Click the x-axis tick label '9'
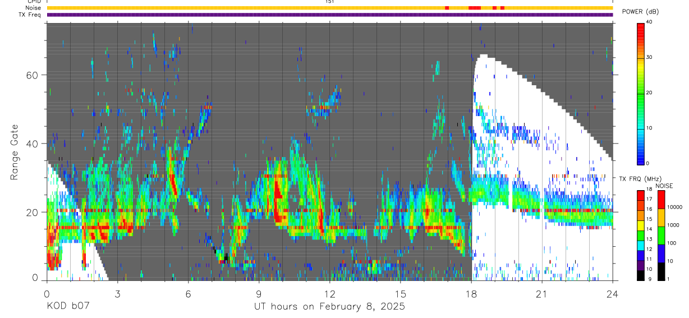 [259, 294]
